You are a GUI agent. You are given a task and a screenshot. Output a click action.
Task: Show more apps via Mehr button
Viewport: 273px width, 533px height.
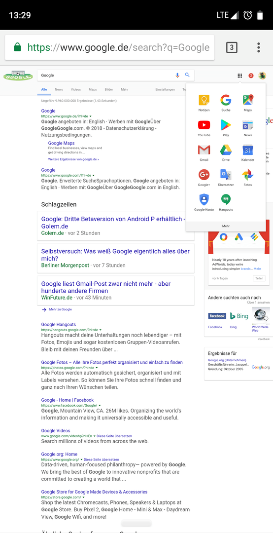(x=226, y=226)
